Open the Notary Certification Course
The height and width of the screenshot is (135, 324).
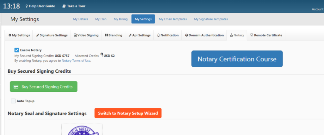pyautogui.click(x=237, y=59)
